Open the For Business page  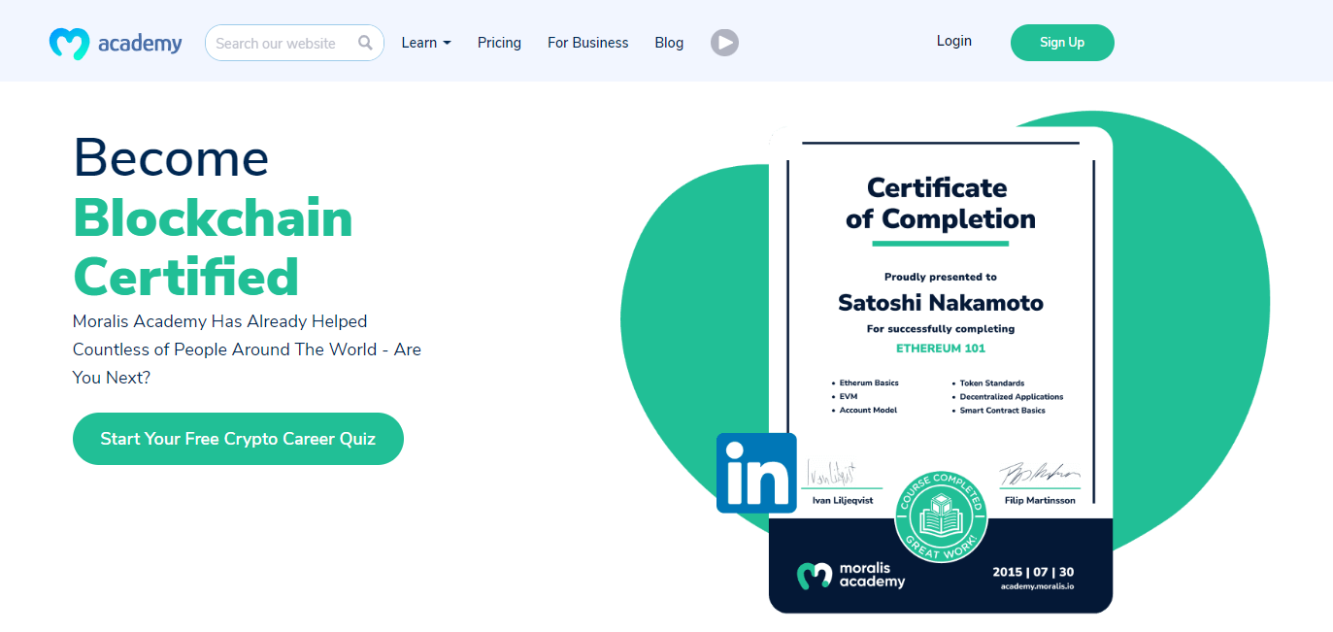(587, 43)
